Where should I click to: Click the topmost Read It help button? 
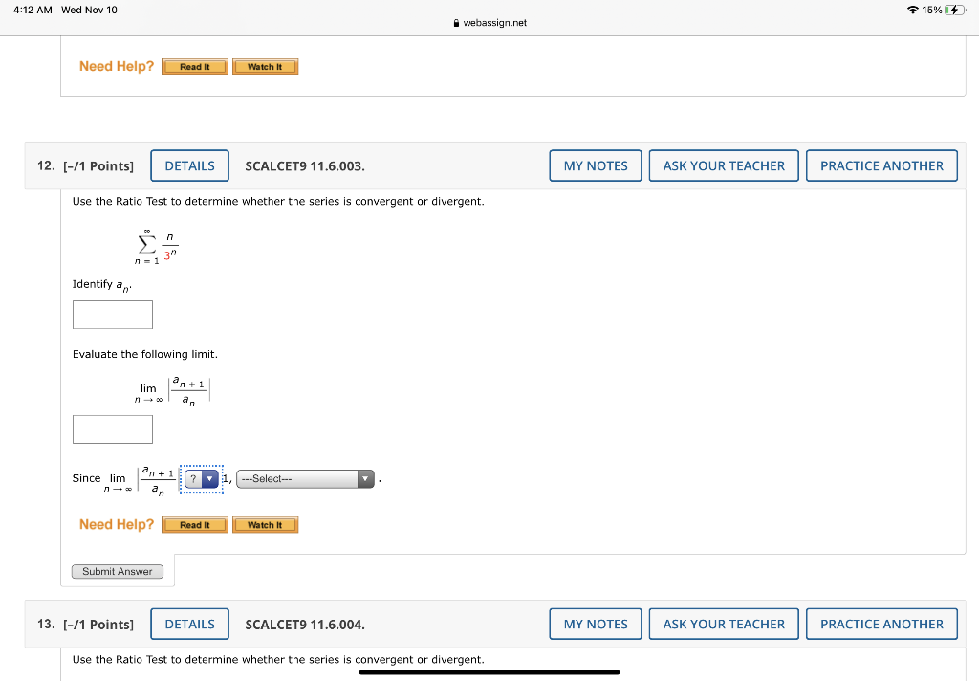click(194, 66)
